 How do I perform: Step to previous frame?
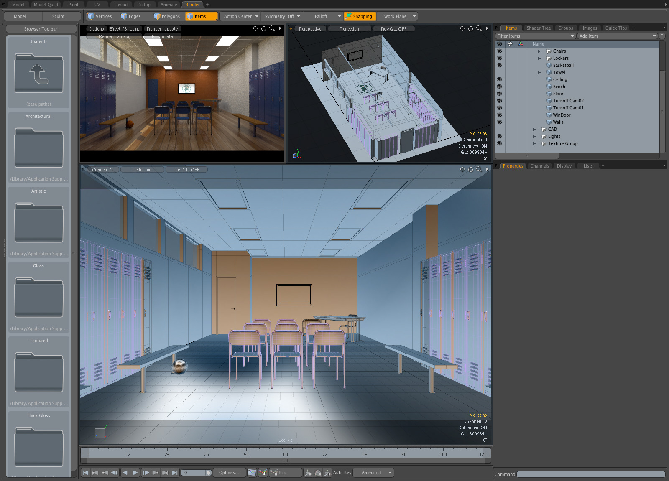115,473
